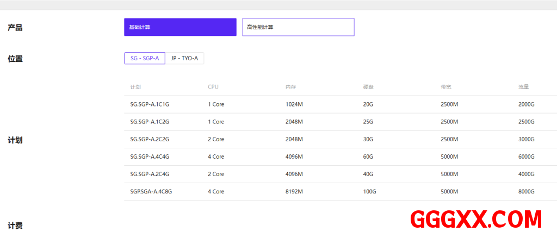Choose the SGP.SGA-A.4C8G plan
The width and height of the screenshot is (557, 244).
point(151,191)
